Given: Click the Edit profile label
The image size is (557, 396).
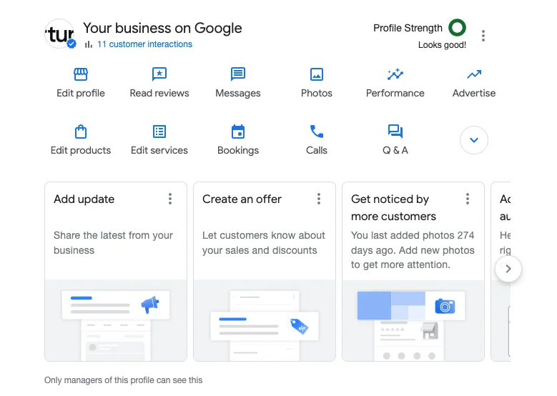Looking at the screenshot, I should (x=81, y=93).
